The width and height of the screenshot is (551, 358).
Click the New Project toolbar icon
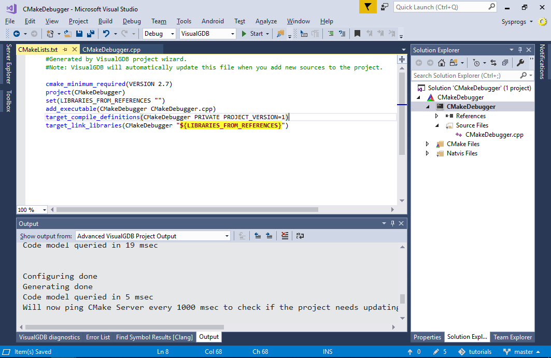click(50, 34)
